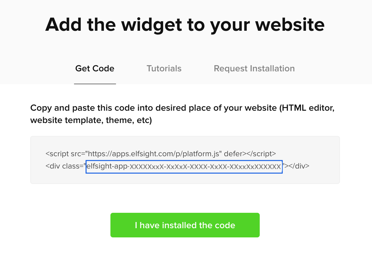Click the word 'website' in the main heading

294,25
